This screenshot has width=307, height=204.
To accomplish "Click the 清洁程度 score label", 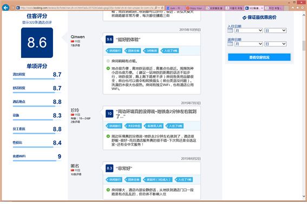I will (x=19, y=74).
